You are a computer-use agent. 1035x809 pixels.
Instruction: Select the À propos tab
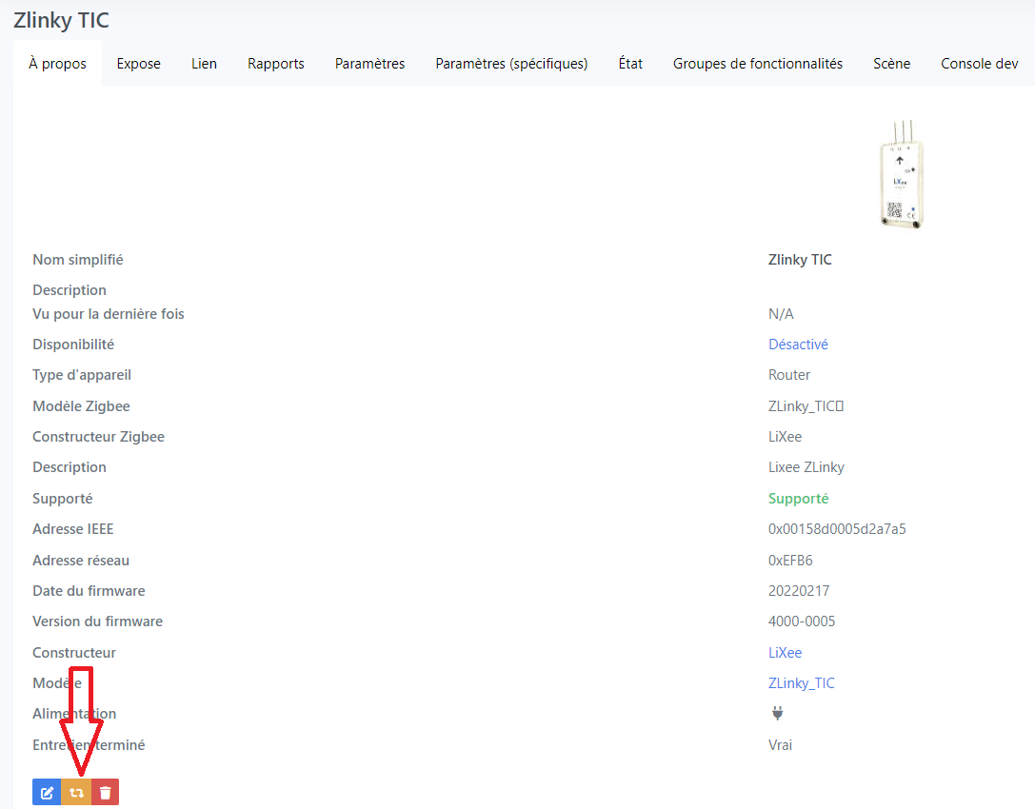tap(57, 64)
